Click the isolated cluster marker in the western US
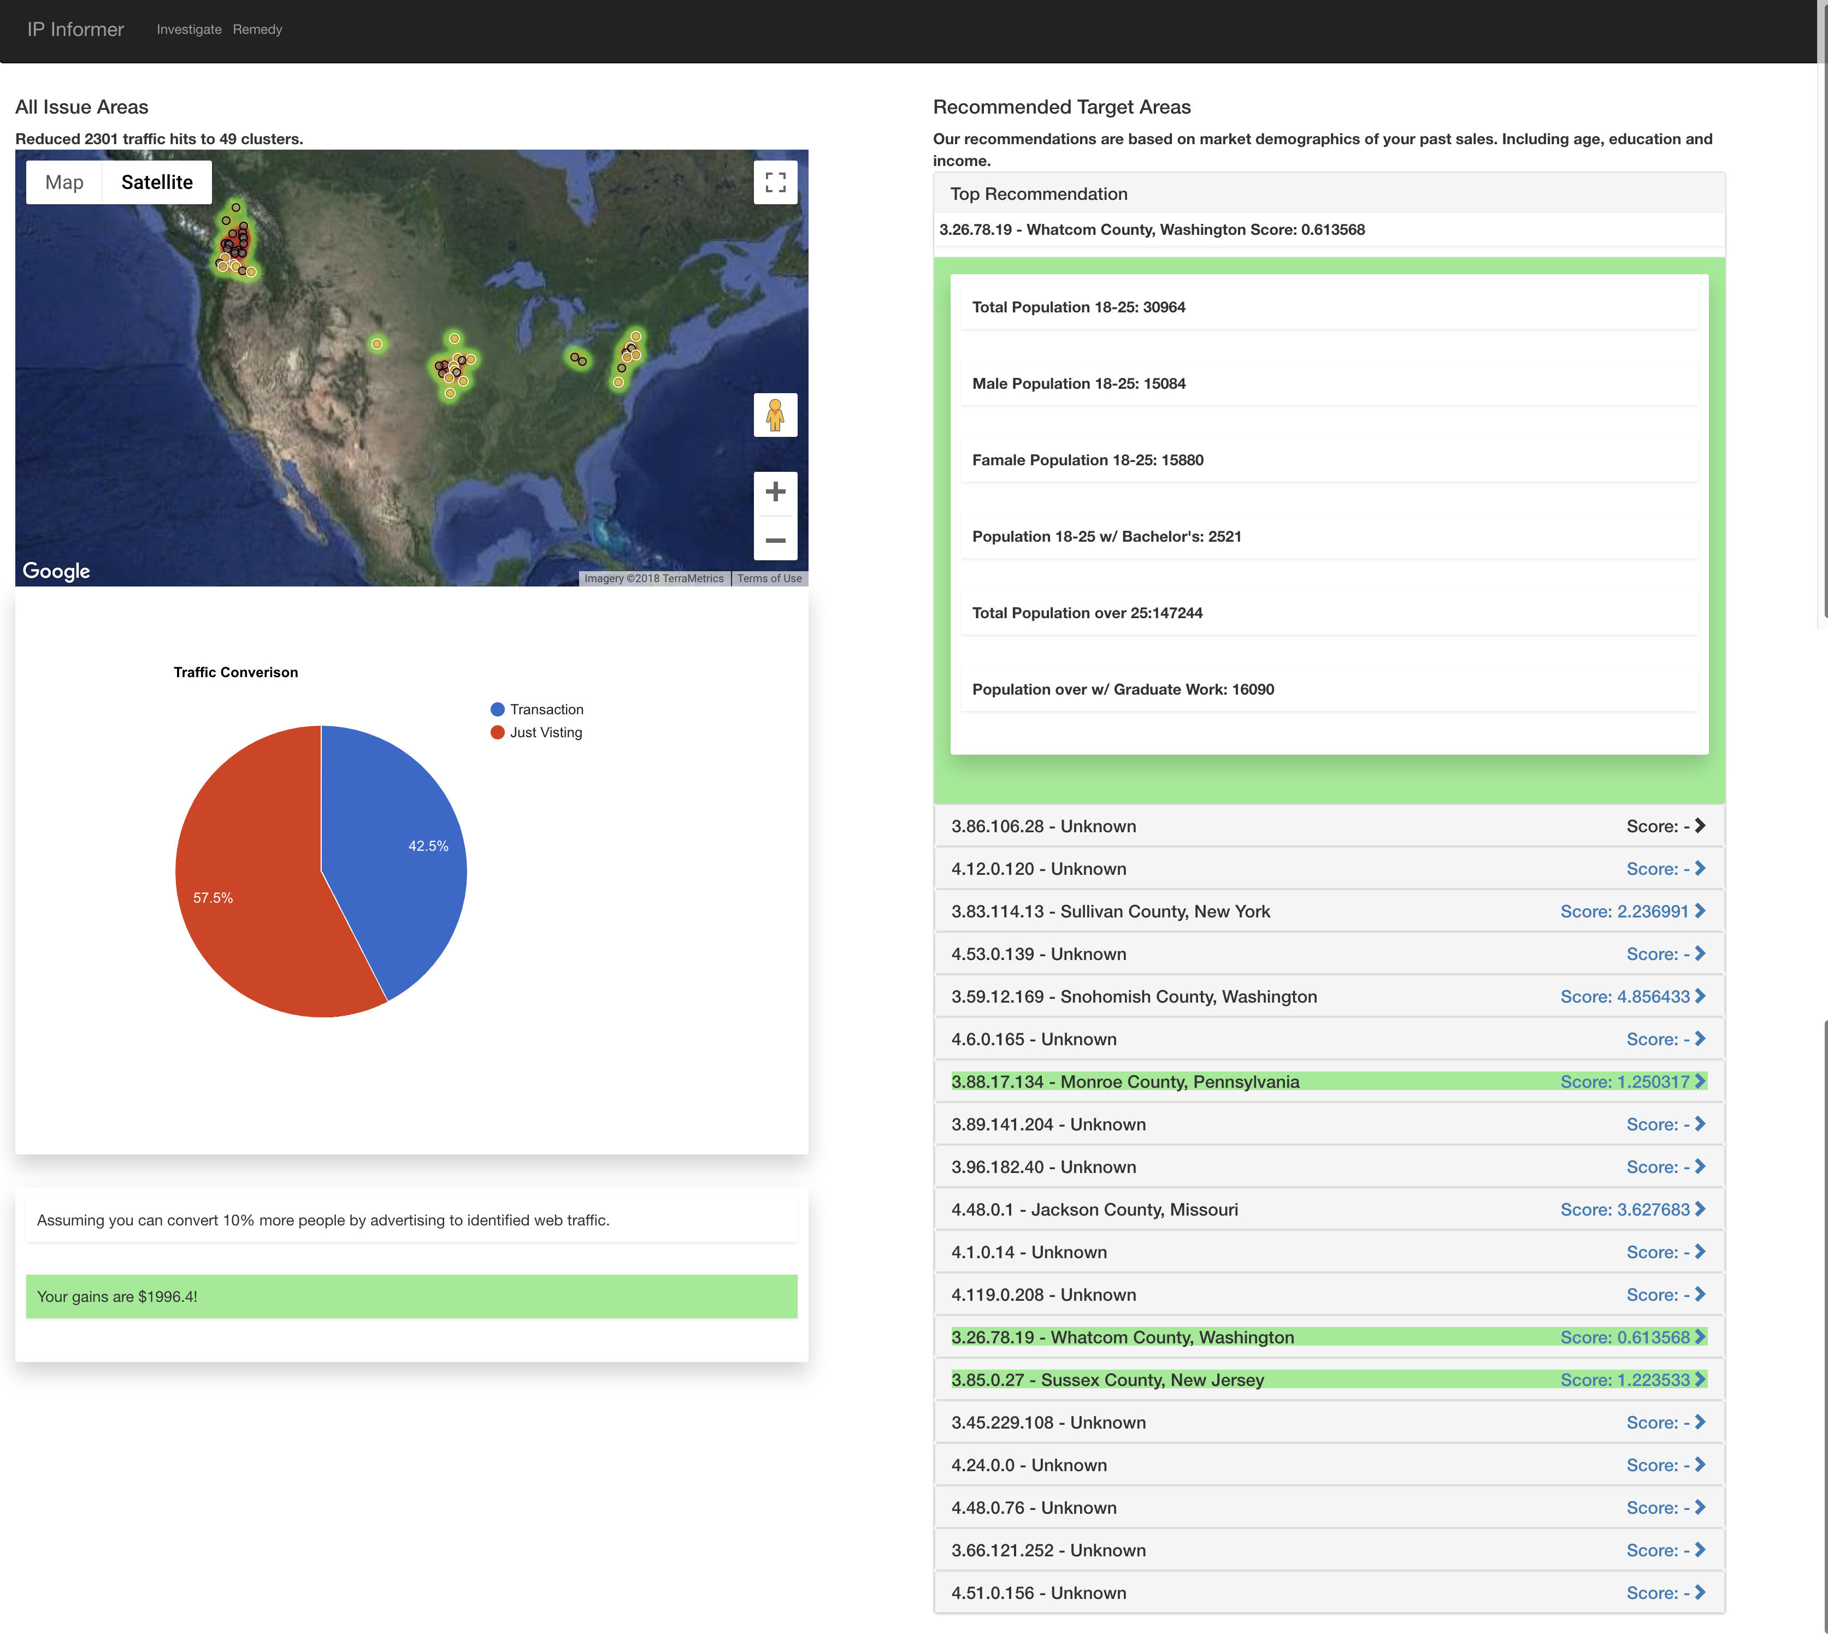 (x=376, y=344)
